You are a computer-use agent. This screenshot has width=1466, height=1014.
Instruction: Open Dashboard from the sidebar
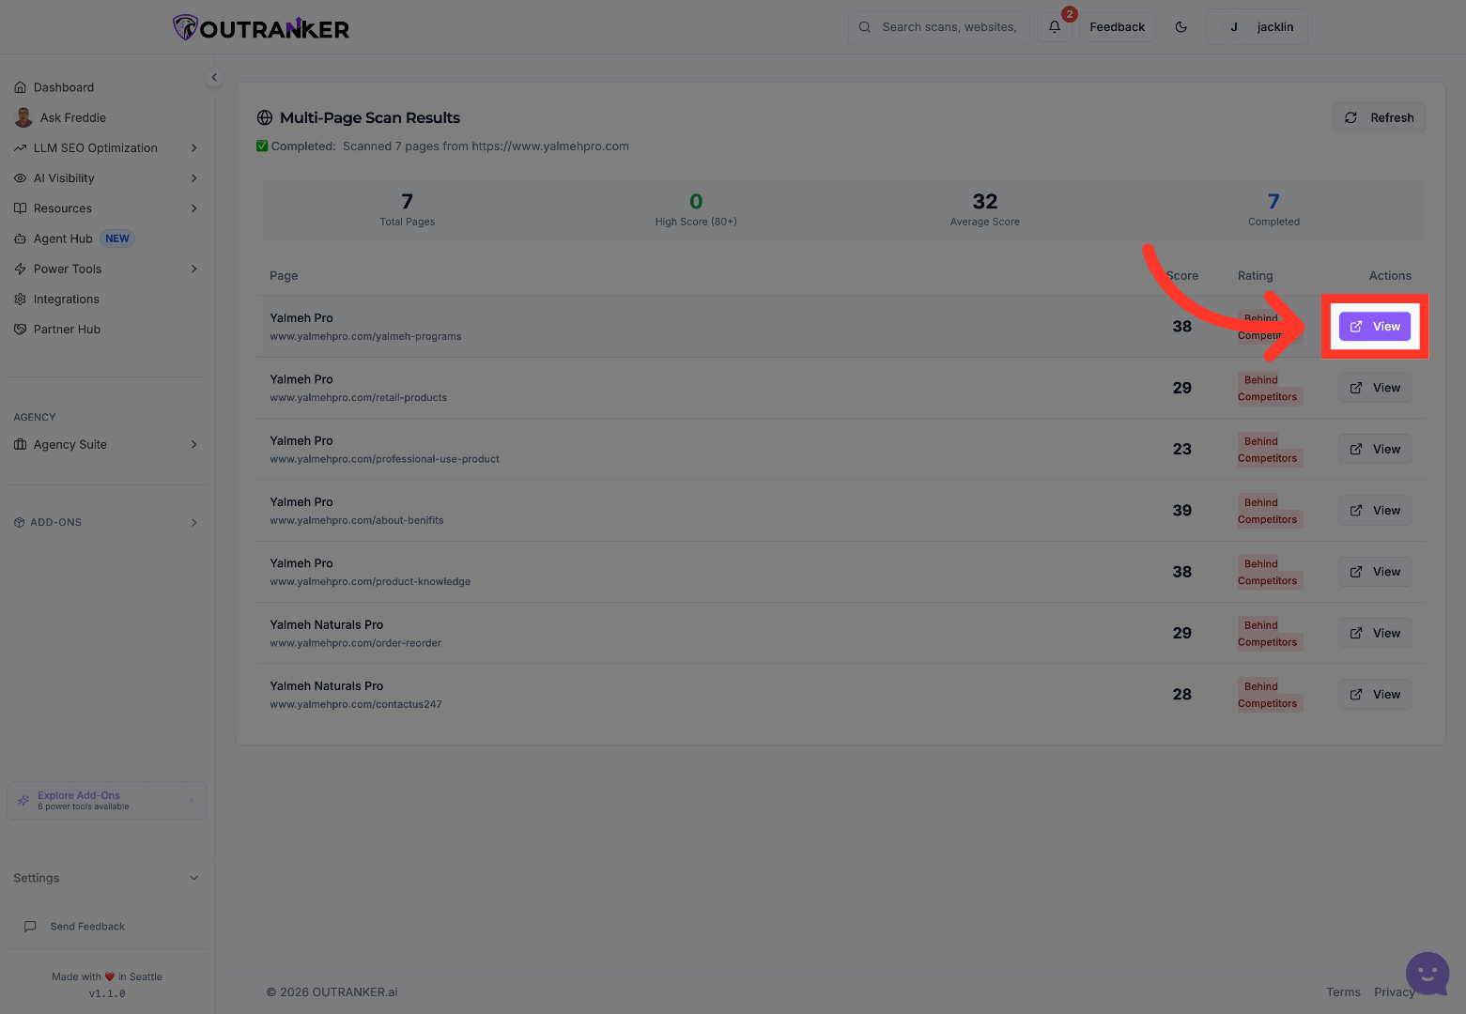click(64, 87)
